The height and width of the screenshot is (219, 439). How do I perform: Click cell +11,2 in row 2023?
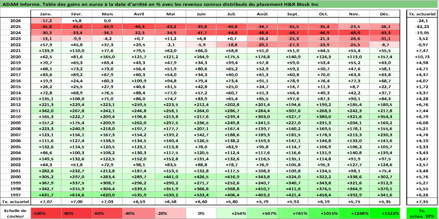[x=170, y=39]
